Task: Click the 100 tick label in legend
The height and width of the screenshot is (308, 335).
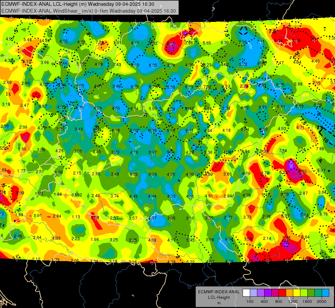Action: coord(250,301)
